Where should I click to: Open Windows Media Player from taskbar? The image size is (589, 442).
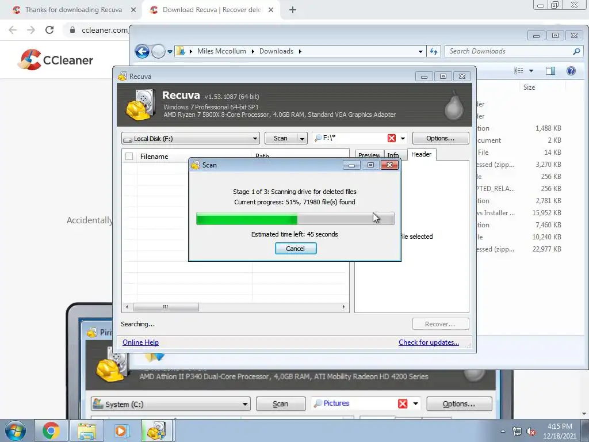(x=121, y=430)
